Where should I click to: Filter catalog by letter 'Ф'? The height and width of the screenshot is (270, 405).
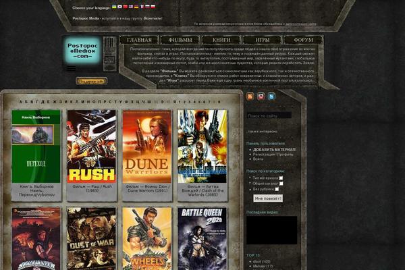pos(127,102)
